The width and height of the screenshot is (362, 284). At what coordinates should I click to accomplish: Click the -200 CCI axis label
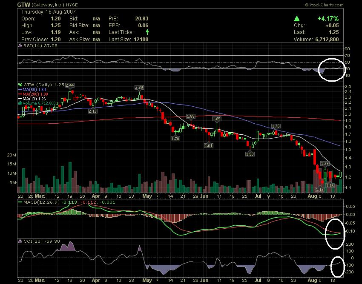click(349, 272)
